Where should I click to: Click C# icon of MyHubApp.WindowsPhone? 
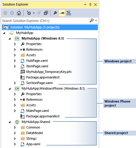[17, 89]
